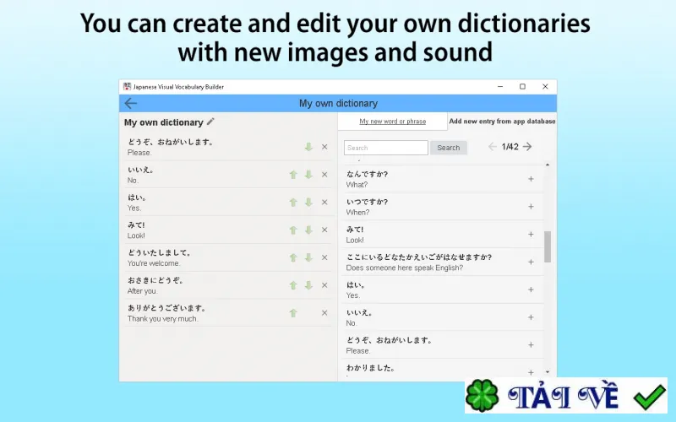676x422 pixels.
Task: Add Yes from the database list
Action: click(x=531, y=289)
